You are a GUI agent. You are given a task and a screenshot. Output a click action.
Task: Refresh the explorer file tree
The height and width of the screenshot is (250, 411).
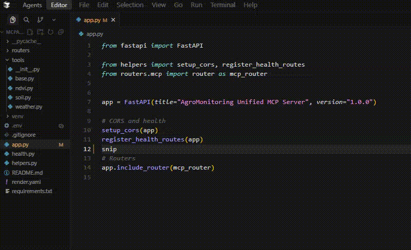pos(51,32)
